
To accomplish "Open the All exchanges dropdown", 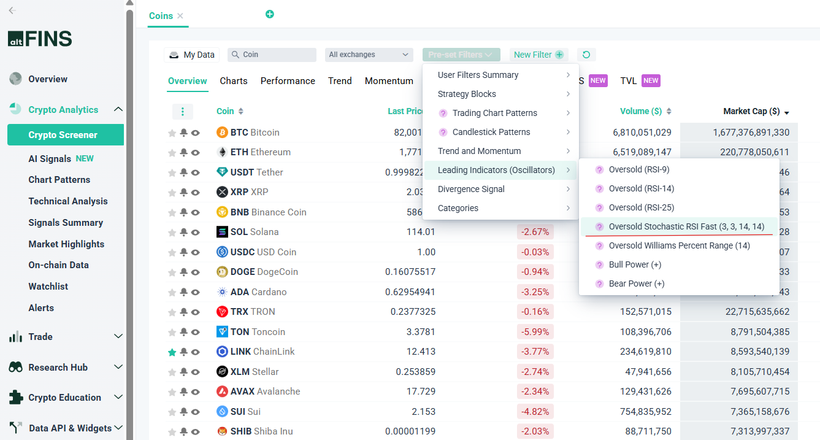I will click(369, 55).
